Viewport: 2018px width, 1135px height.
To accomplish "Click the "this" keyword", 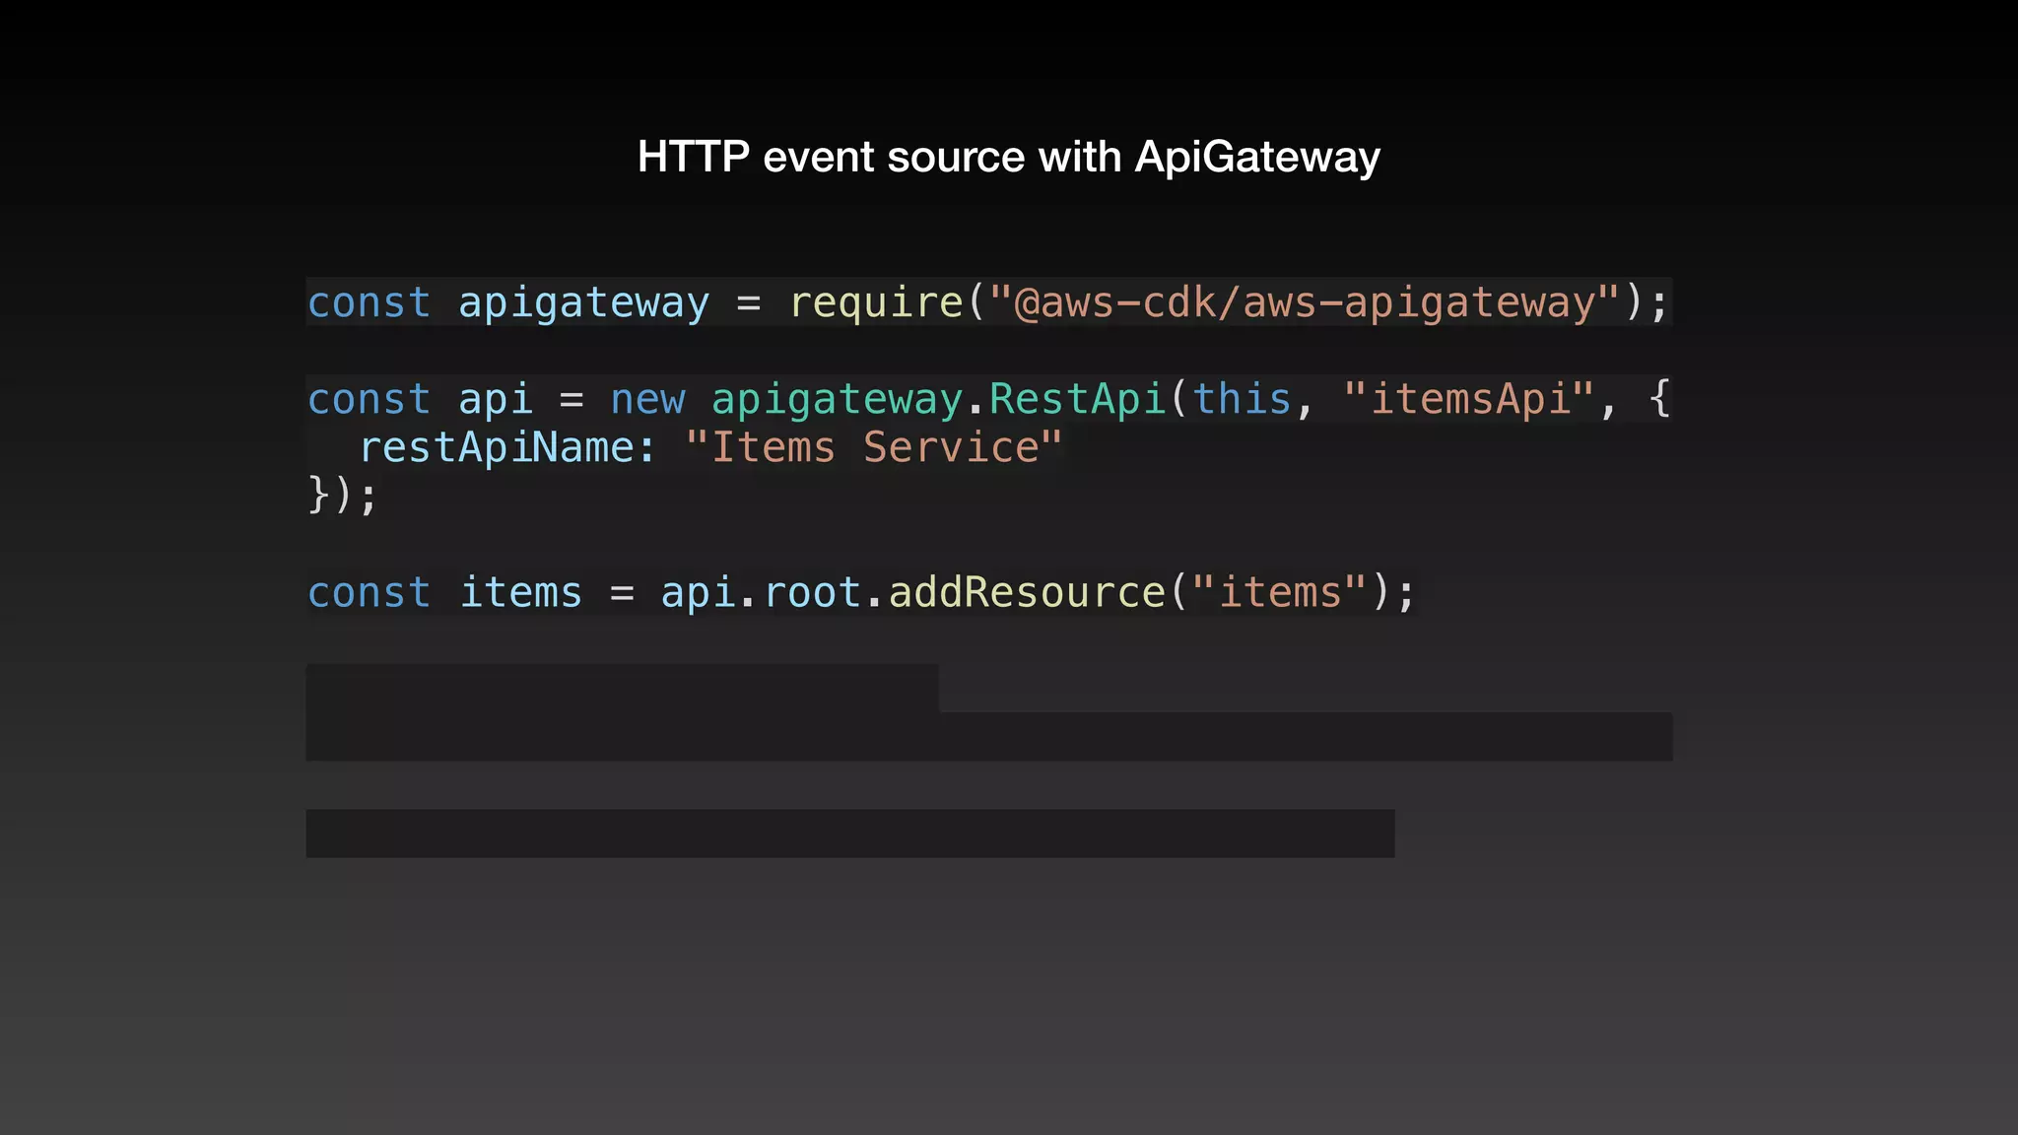I will click(x=1242, y=399).
